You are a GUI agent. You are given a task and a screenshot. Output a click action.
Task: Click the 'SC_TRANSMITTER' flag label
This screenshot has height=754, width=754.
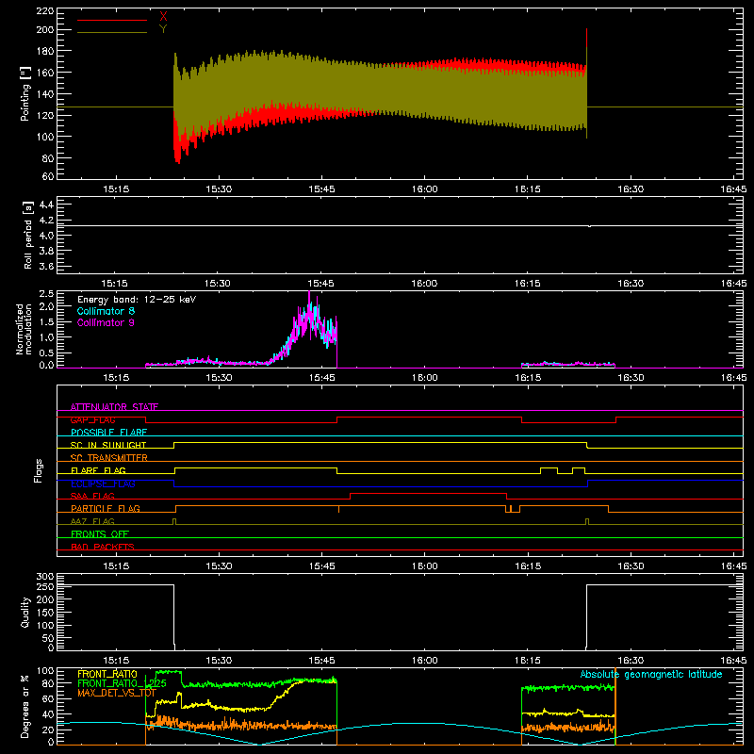click(108, 457)
